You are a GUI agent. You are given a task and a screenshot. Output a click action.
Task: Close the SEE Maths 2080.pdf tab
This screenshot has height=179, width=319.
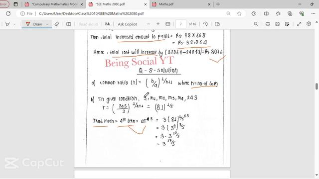click(x=146, y=4)
